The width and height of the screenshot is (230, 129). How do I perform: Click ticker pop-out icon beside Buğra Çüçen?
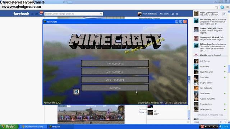point(224,14)
